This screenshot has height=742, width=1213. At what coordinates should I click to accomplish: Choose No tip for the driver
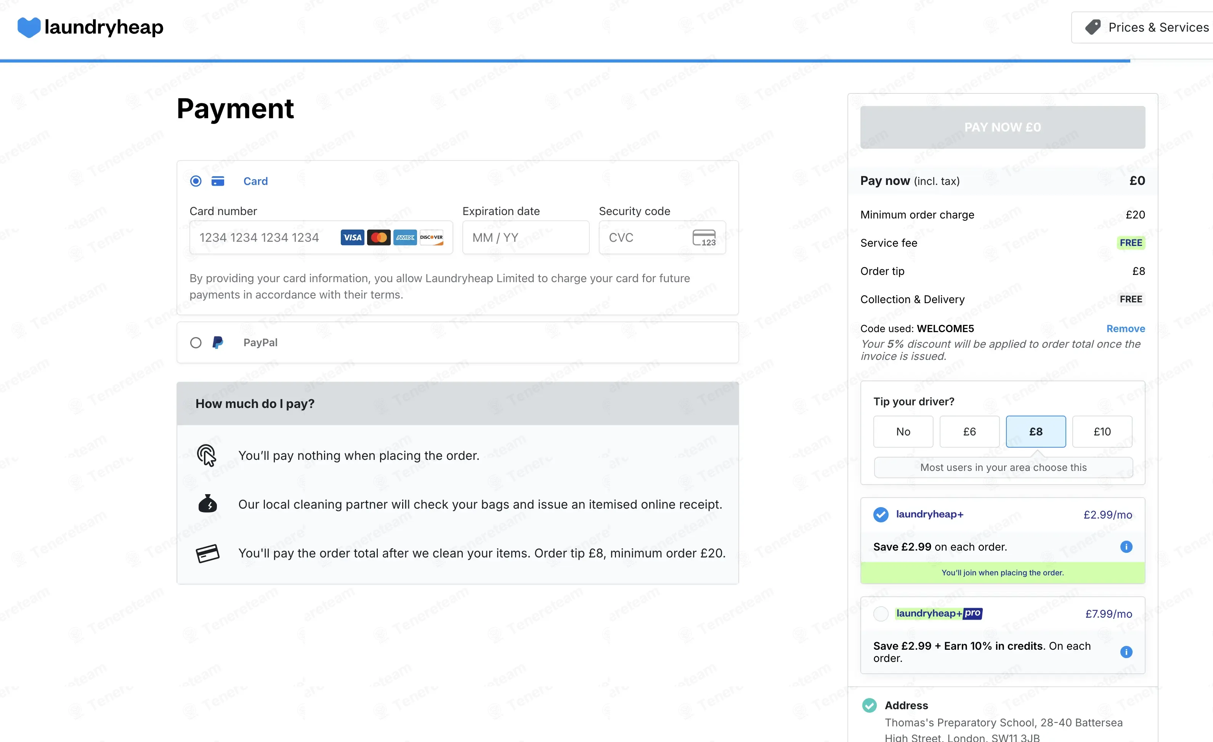[903, 431]
